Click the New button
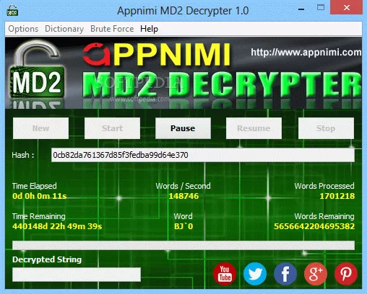The height and width of the screenshot is (294, 367). 40,128
